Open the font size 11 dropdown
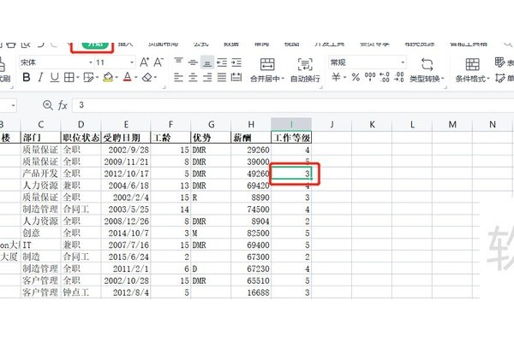The height and width of the screenshot is (342, 514). coord(132,62)
